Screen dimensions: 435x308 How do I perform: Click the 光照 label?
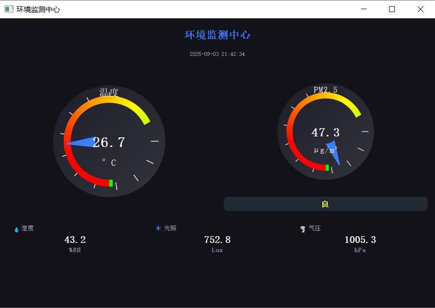click(170, 228)
